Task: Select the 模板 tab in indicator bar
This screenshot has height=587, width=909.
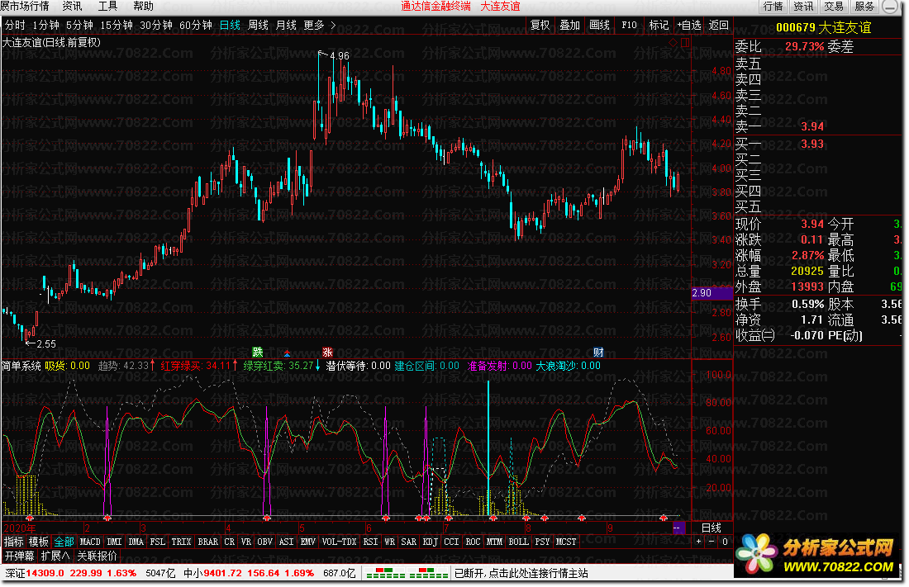Action: pos(39,542)
